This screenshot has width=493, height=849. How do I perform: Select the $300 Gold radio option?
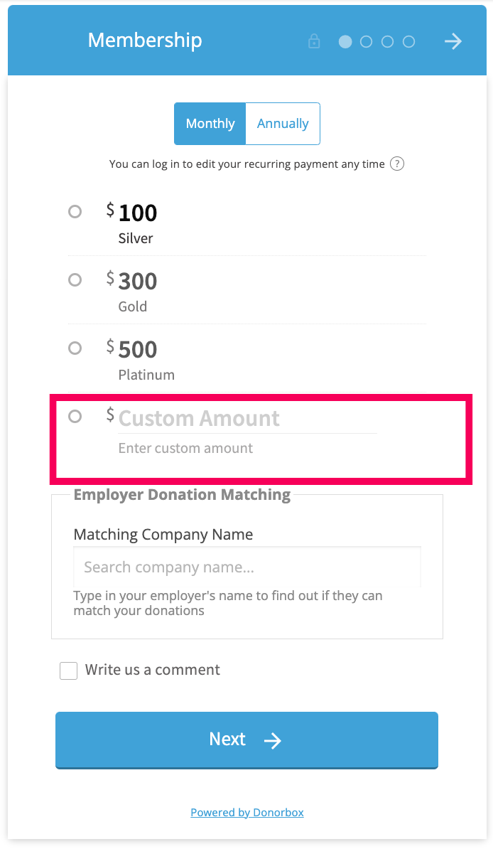coord(75,279)
